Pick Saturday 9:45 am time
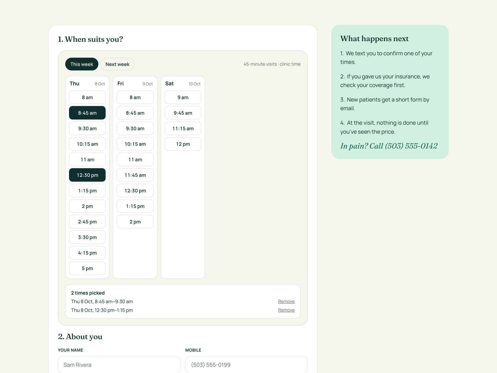Screen dimensions: 497x373 click(183, 113)
